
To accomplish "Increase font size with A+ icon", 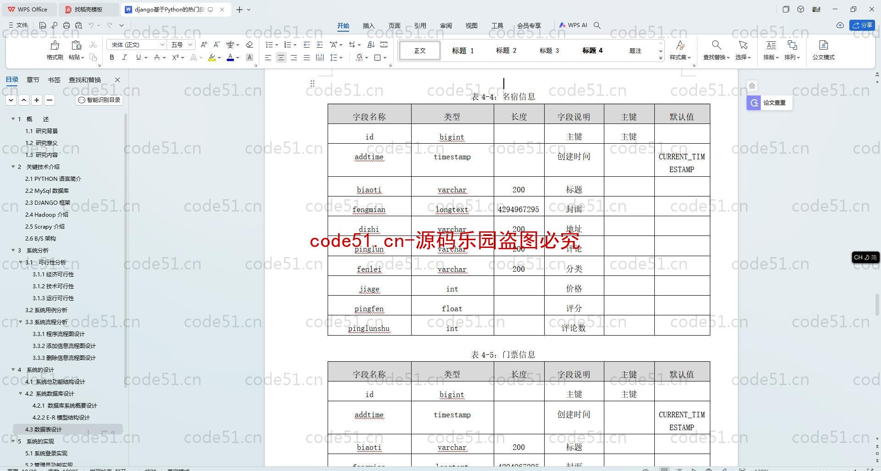I will click(x=204, y=45).
